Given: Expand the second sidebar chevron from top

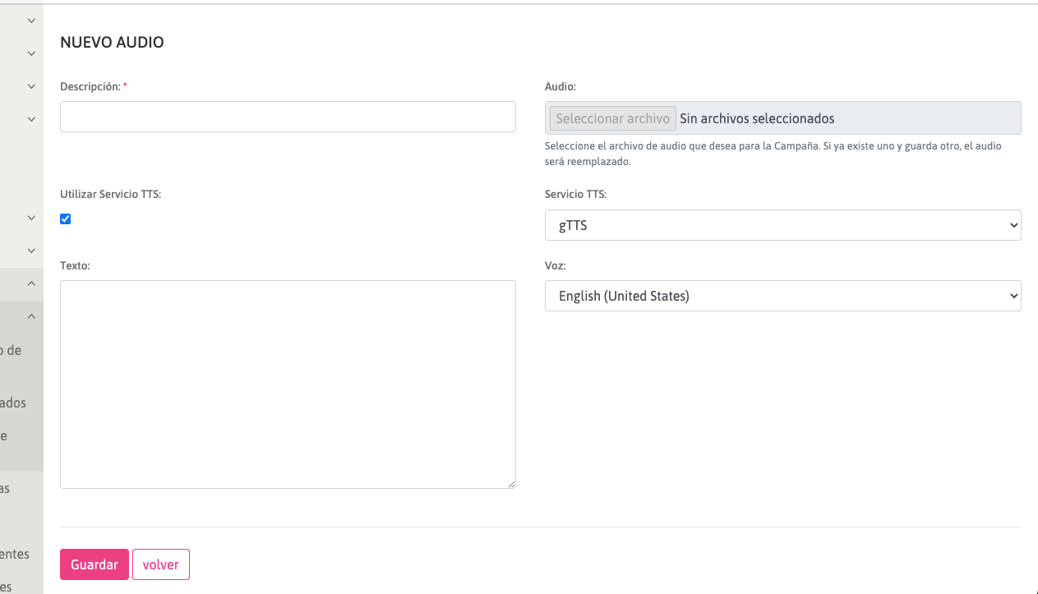Looking at the screenshot, I should point(31,53).
